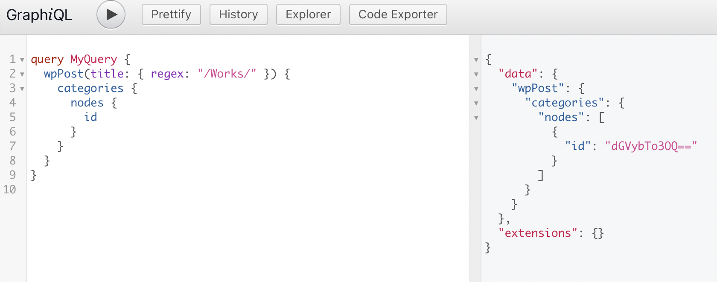Place cursor on empty line 10
This screenshot has height=282, width=717.
pyautogui.click(x=248, y=190)
